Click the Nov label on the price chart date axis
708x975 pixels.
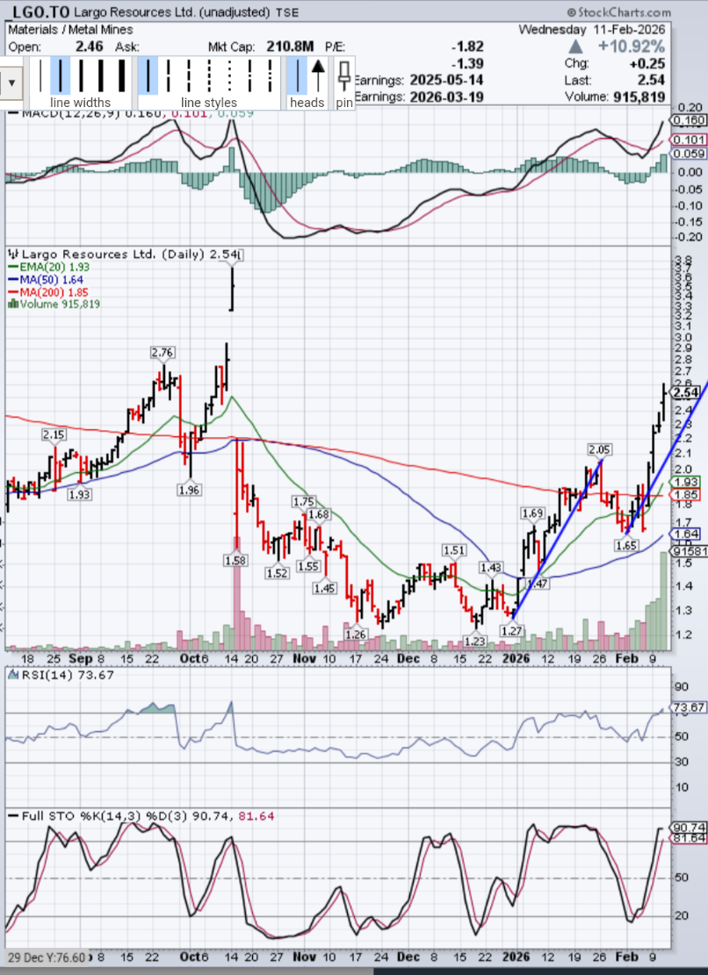coord(304,658)
